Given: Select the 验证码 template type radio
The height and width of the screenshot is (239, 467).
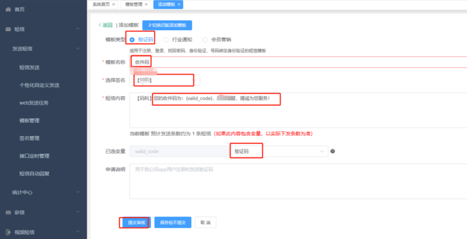Looking at the screenshot, I should 132,40.
